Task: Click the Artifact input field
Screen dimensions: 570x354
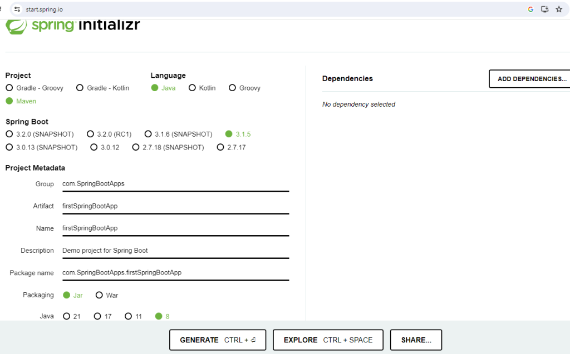Action: pos(175,206)
